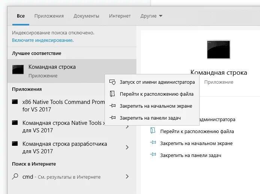Click the Поиск в Интернете heading
The width and height of the screenshot is (260, 194).
click(x=34, y=164)
